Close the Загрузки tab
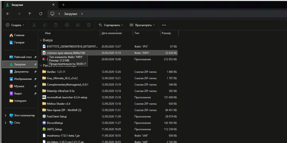This screenshot has height=143, width=287. 54,5
